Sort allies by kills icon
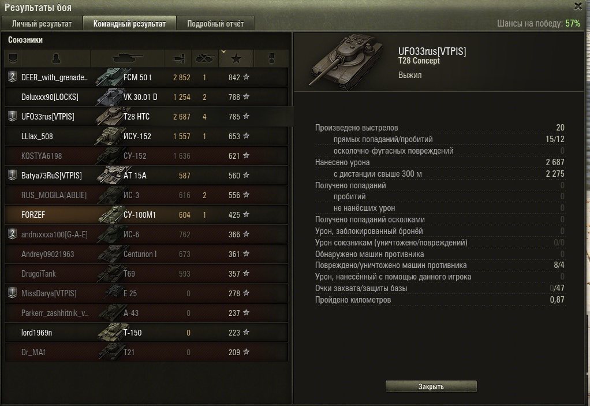The image size is (590, 406). (205, 58)
